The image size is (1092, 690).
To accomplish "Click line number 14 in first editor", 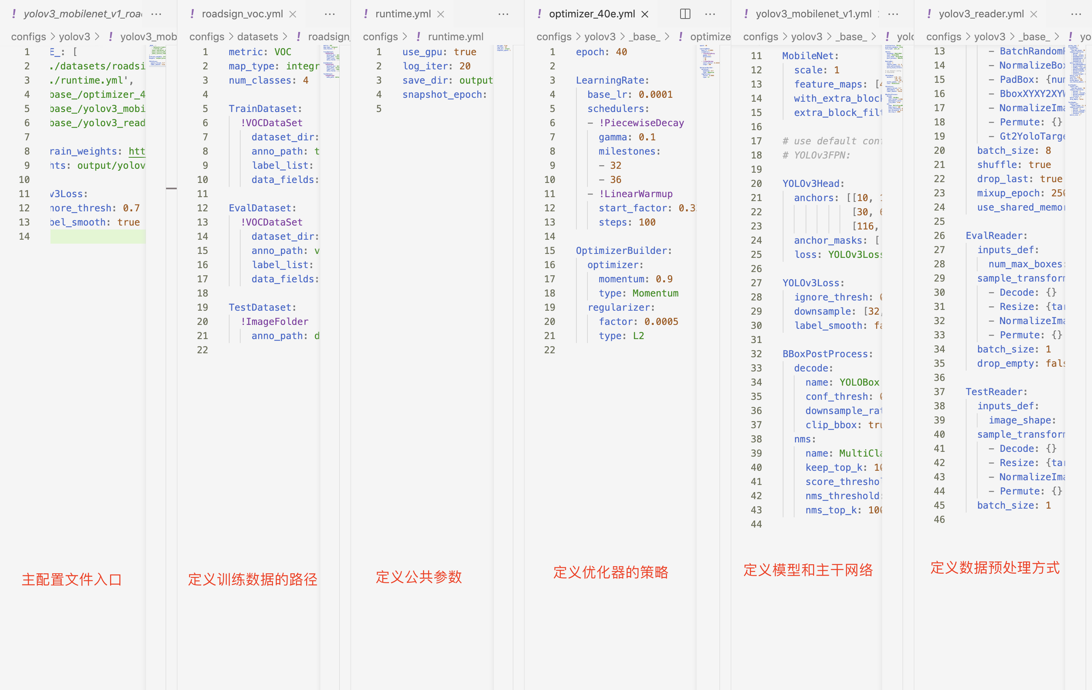I will click(x=24, y=237).
